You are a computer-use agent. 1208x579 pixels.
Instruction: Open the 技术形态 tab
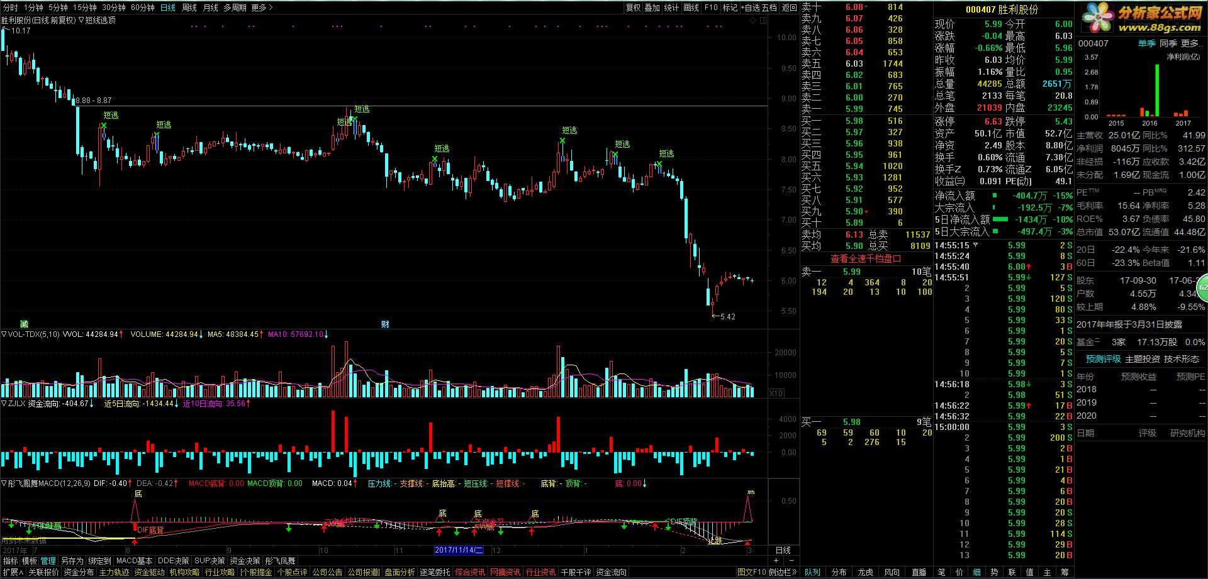[1182, 359]
